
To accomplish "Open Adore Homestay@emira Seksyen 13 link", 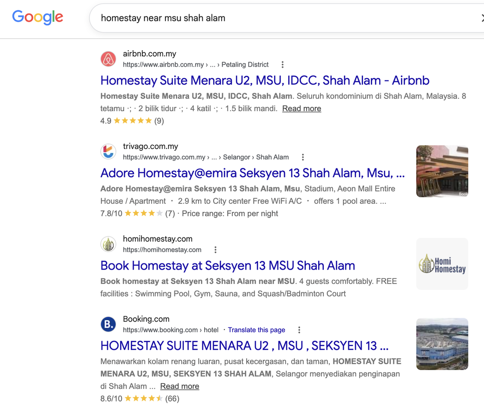I will point(252,173).
